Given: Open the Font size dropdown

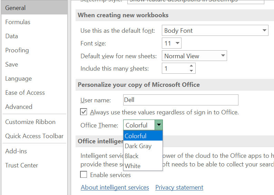Looking at the screenshot, I should click(x=177, y=43).
